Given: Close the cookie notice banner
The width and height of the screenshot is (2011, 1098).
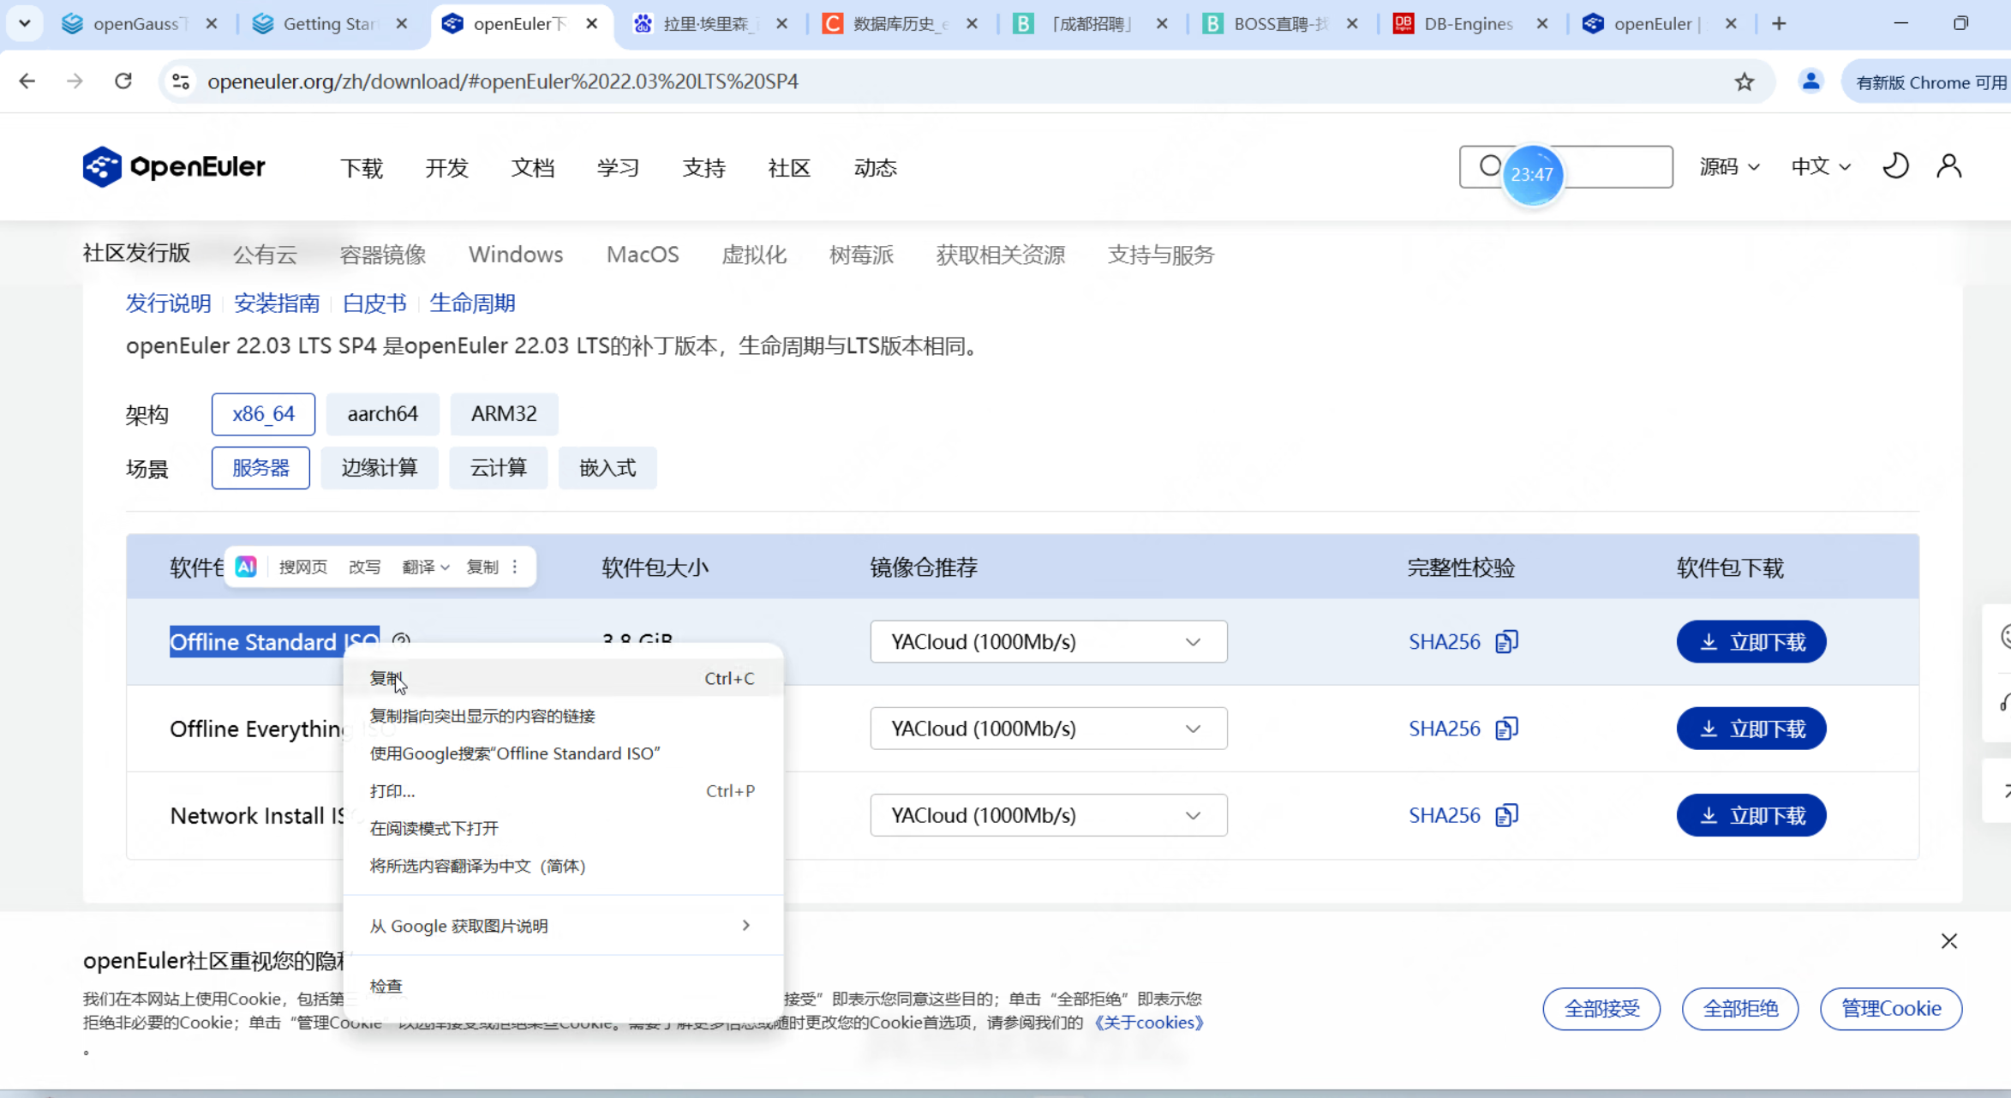Looking at the screenshot, I should [x=1949, y=940].
